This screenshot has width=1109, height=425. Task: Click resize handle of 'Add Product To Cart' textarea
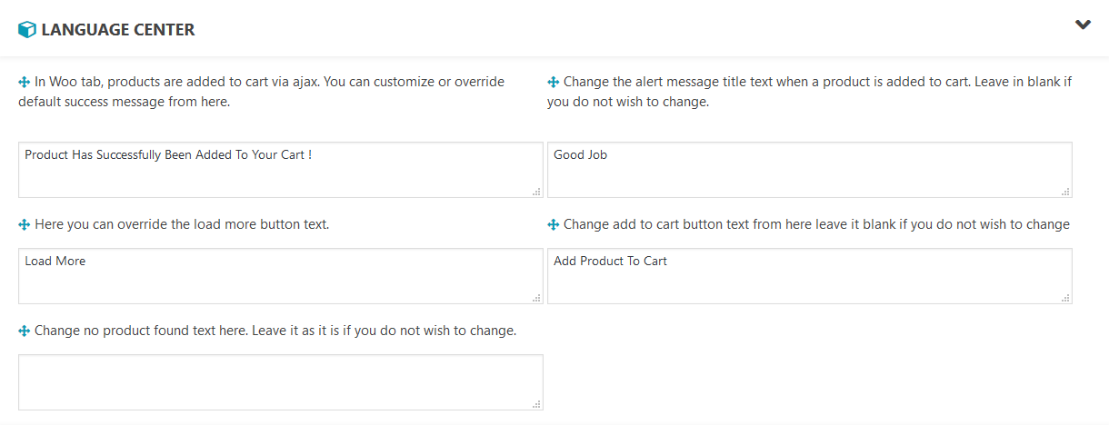coord(1065,298)
